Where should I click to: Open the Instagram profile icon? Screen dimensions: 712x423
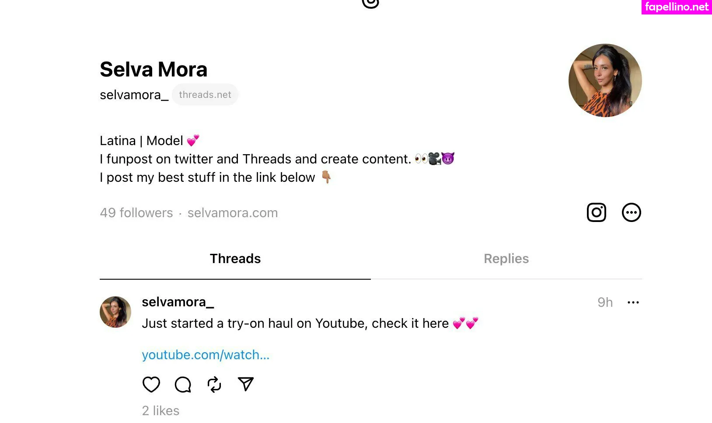click(x=596, y=213)
